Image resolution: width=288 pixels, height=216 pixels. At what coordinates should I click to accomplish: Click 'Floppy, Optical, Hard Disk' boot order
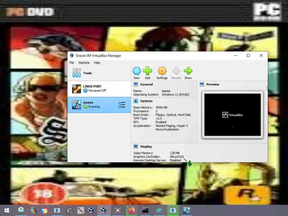pyautogui.click(x=173, y=115)
